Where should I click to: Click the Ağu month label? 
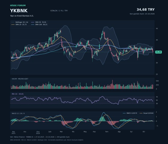(x=119, y=132)
